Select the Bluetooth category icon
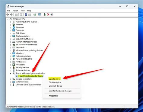The width and height of the screenshot is (143, 112). point(14,27)
